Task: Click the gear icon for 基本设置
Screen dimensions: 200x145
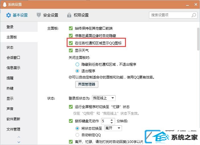Action: click(x=9, y=15)
